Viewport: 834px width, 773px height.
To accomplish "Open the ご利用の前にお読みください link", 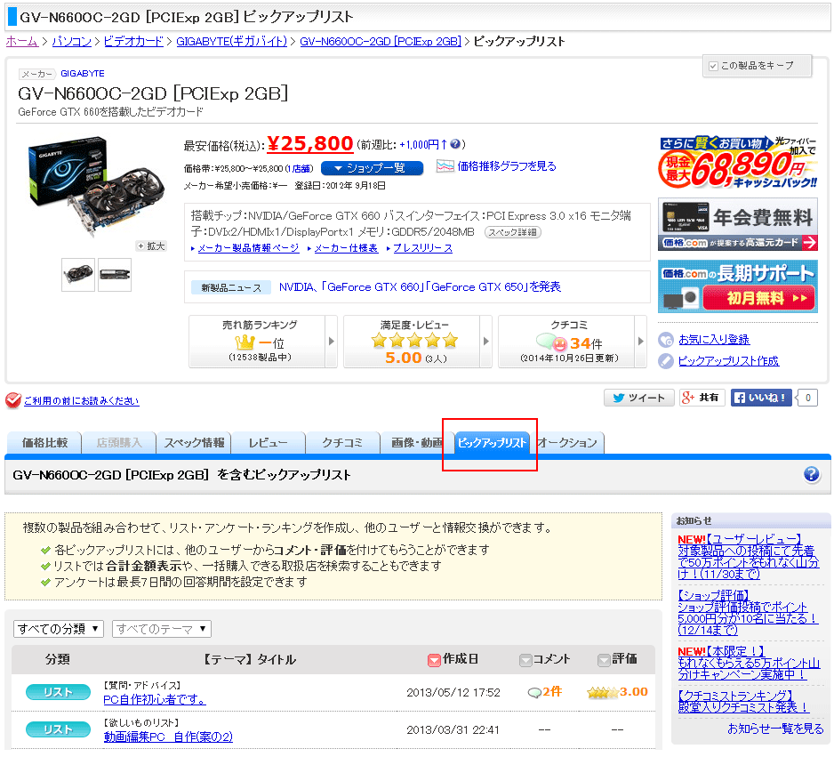I will point(82,400).
